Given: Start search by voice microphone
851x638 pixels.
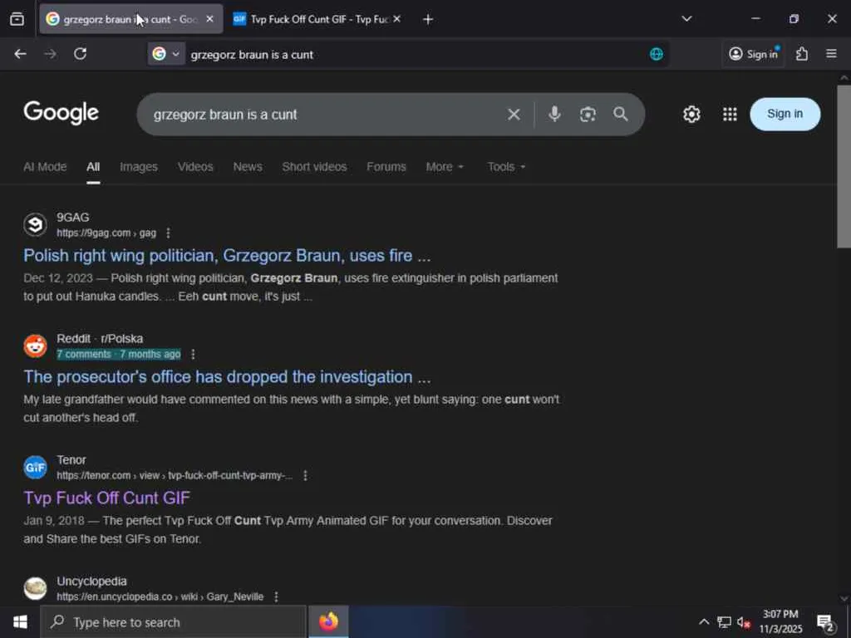Looking at the screenshot, I should point(554,114).
